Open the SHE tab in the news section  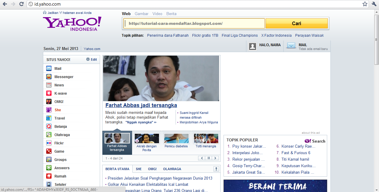138,169
